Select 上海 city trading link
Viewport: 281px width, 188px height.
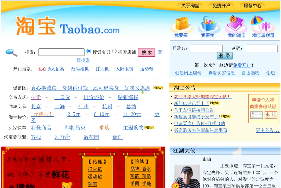(x=60, y=107)
